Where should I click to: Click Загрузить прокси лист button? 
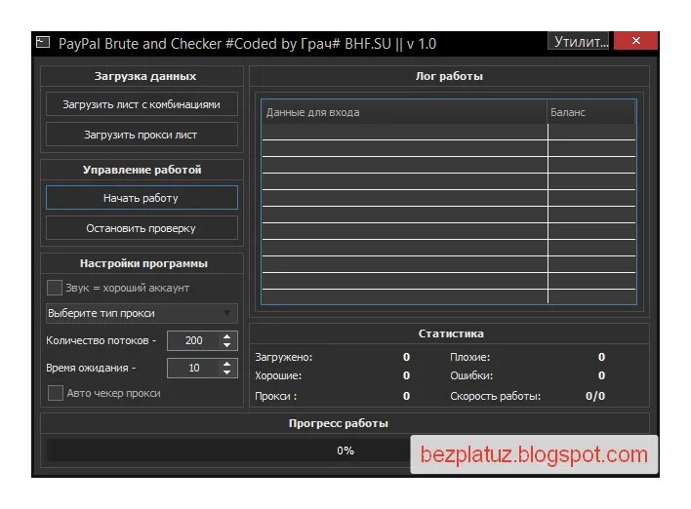(142, 135)
